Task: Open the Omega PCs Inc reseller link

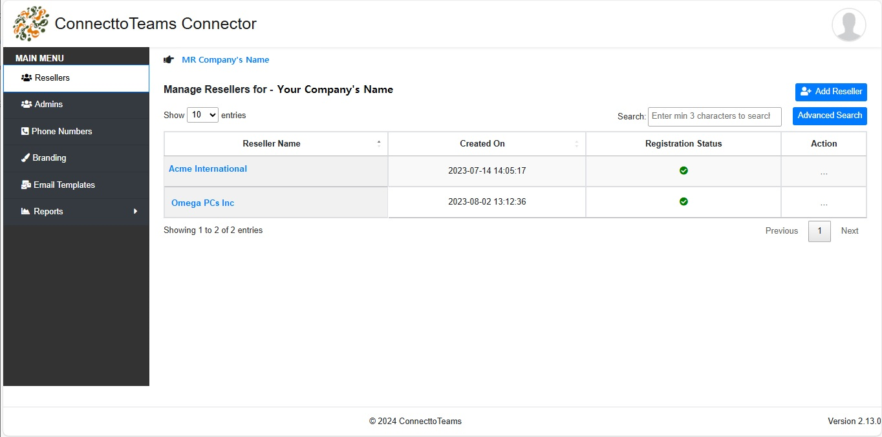Action: coord(202,203)
